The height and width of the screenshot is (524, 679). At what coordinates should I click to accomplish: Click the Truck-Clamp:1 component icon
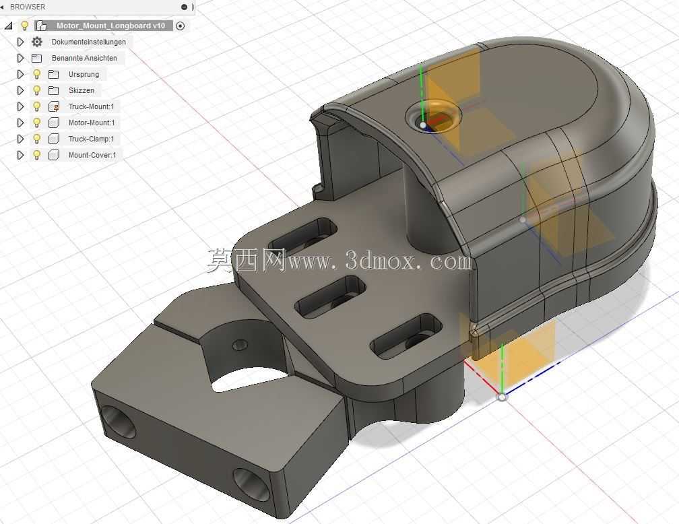click(x=54, y=139)
